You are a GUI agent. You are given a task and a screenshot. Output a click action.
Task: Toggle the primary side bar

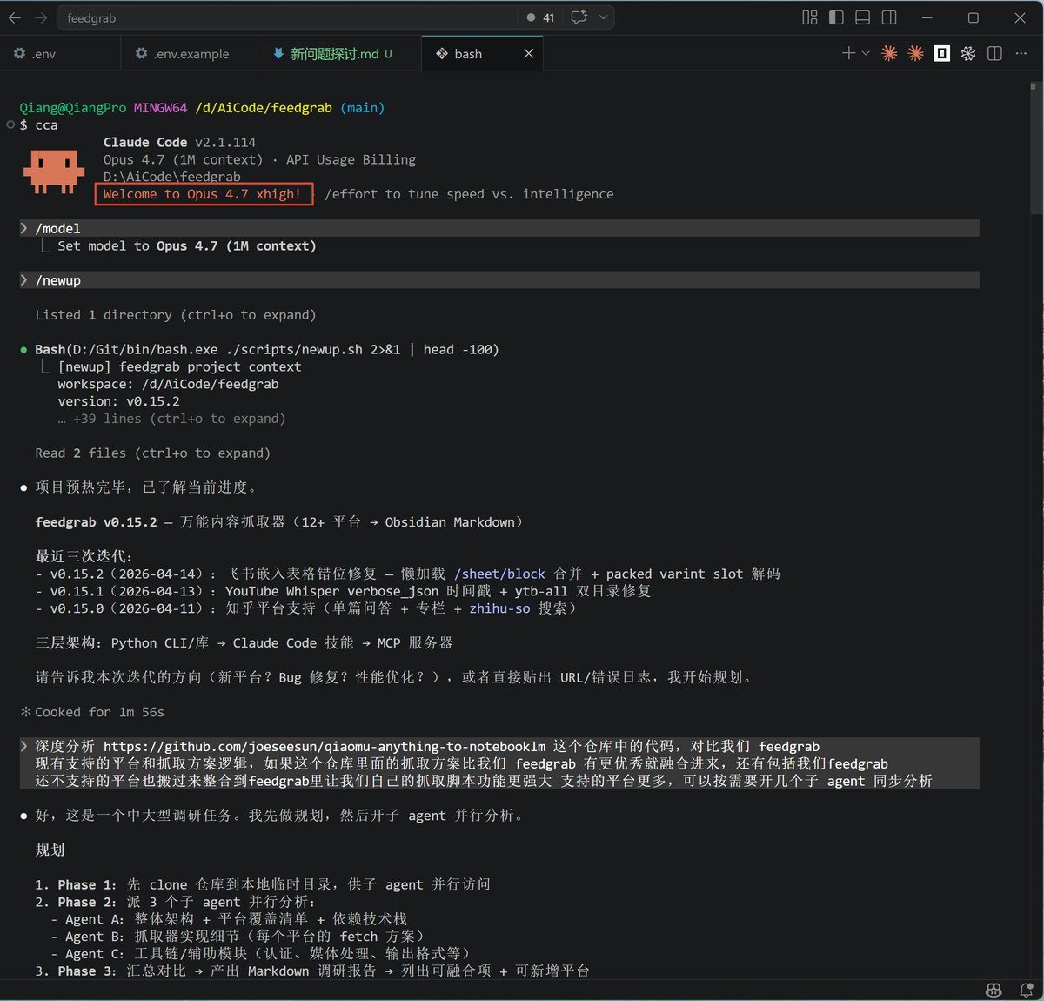tap(836, 17)
